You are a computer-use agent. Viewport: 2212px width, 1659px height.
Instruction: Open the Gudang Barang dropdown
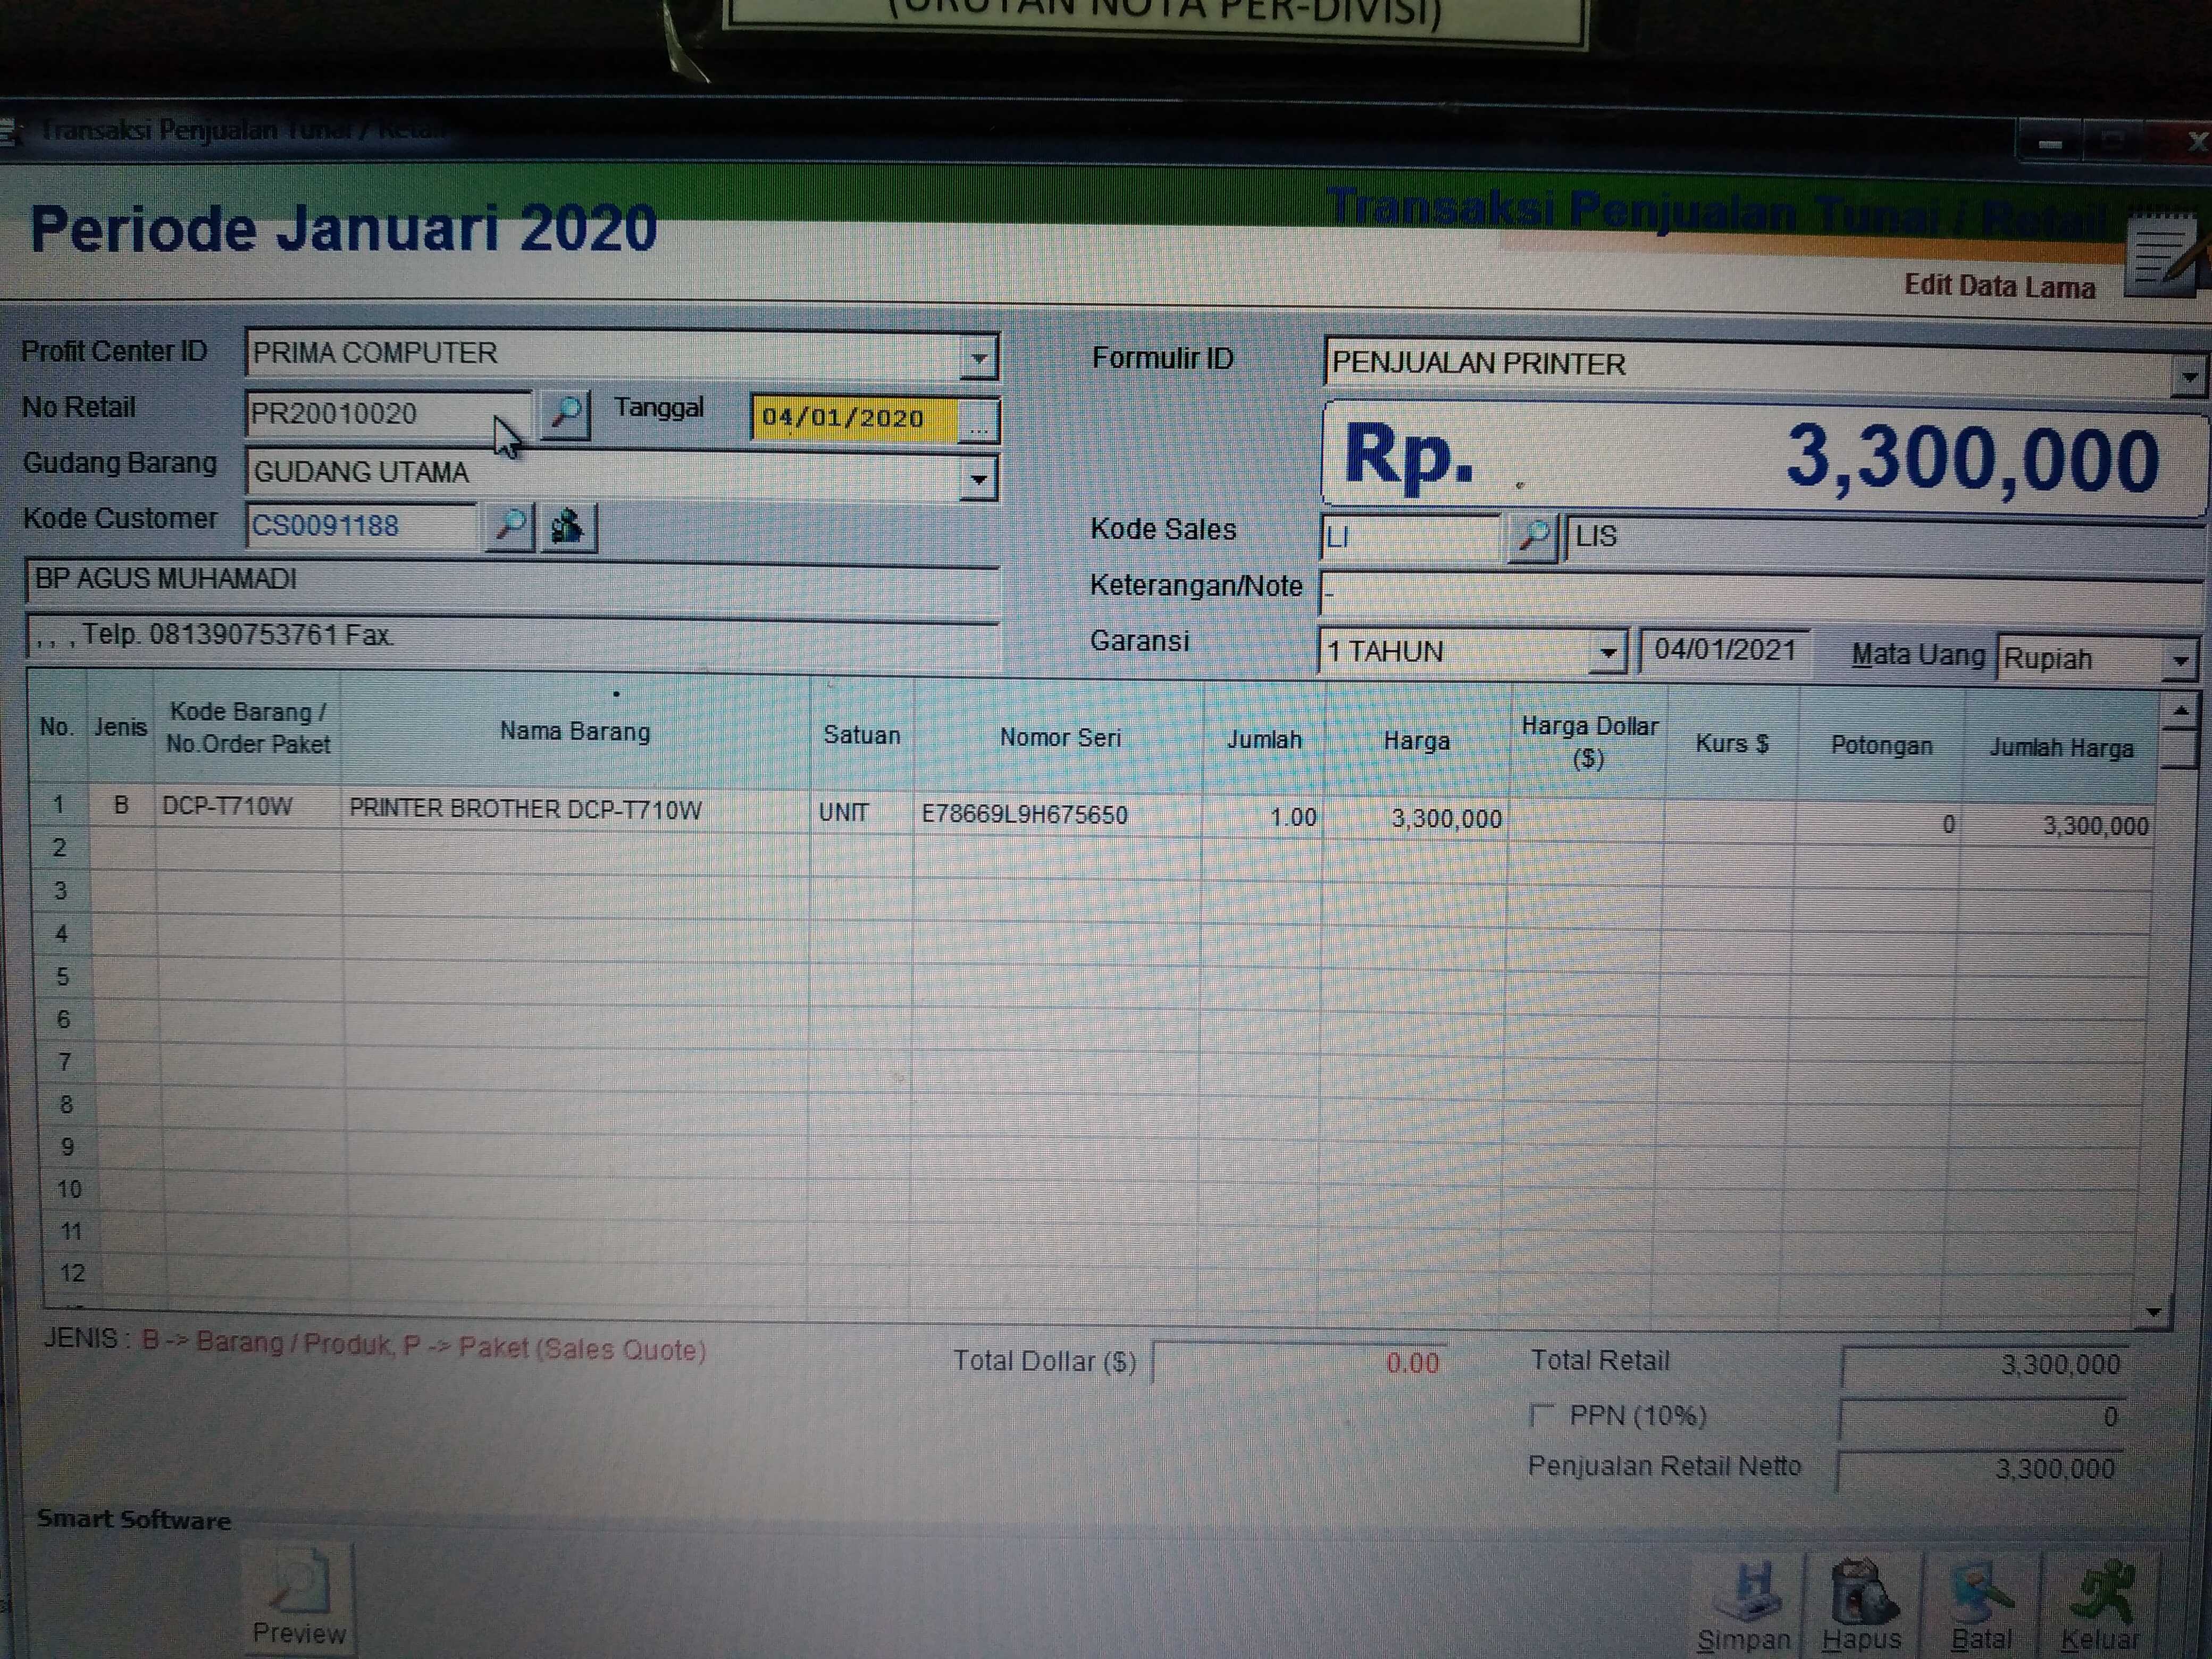point(979,479)
